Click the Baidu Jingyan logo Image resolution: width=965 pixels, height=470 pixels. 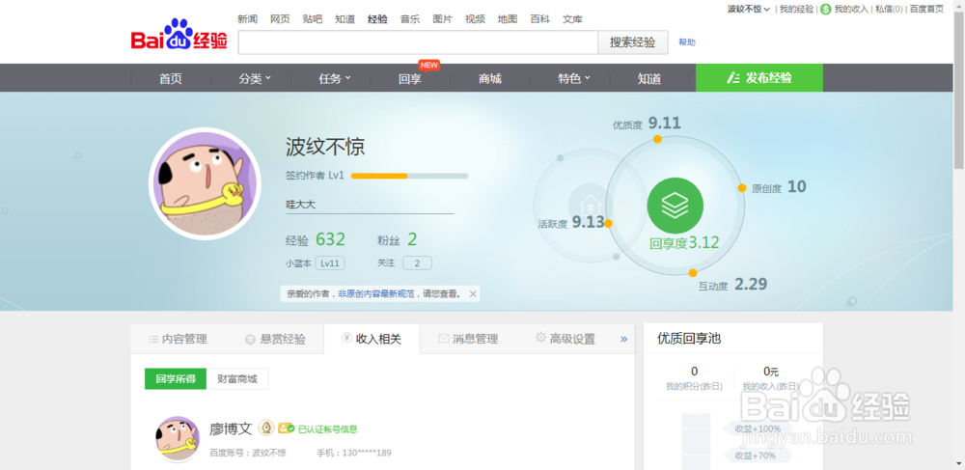point(179,36)
